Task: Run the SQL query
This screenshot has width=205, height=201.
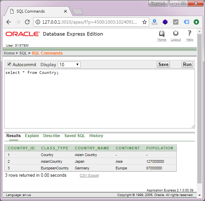Action: point(187,65)
